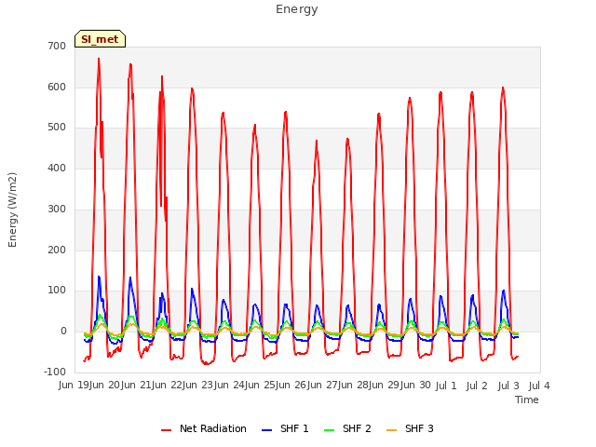This screenshot has width=596, height=447.
Task: Click the 500 y-axis tick value
Action: [x=57, y=128]
